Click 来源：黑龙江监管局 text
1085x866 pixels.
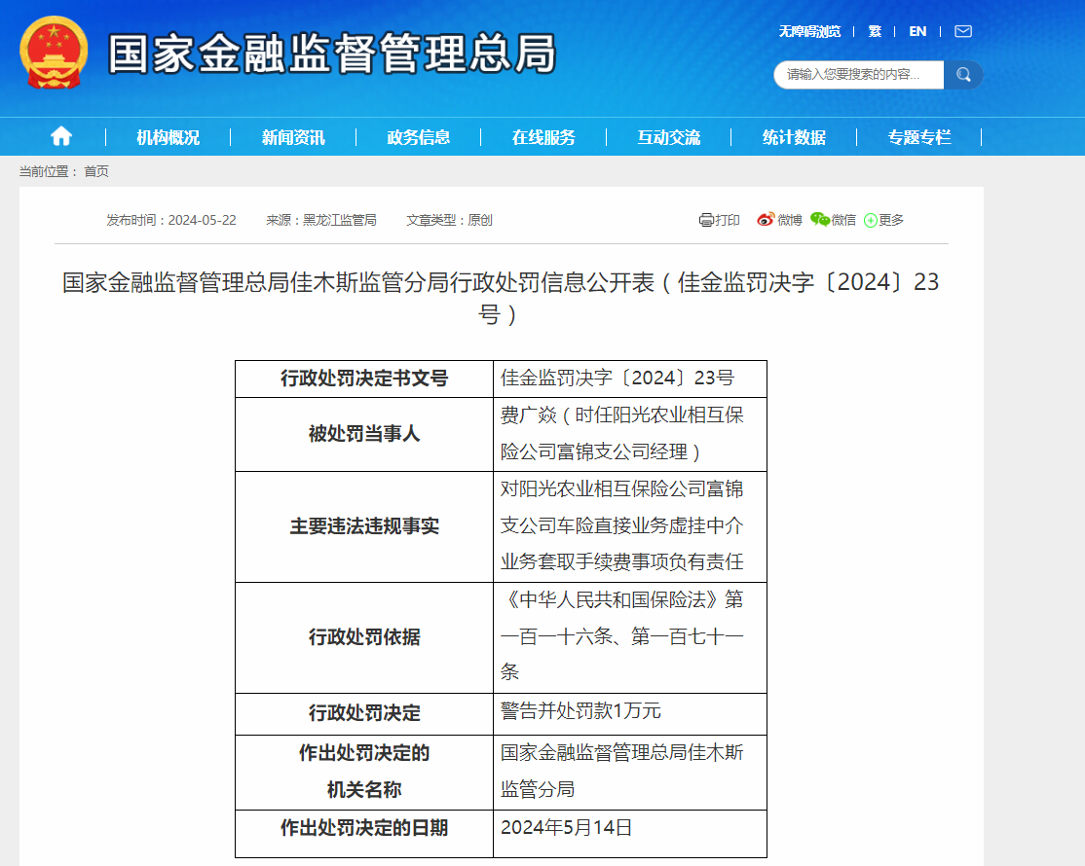pos(321,220)
